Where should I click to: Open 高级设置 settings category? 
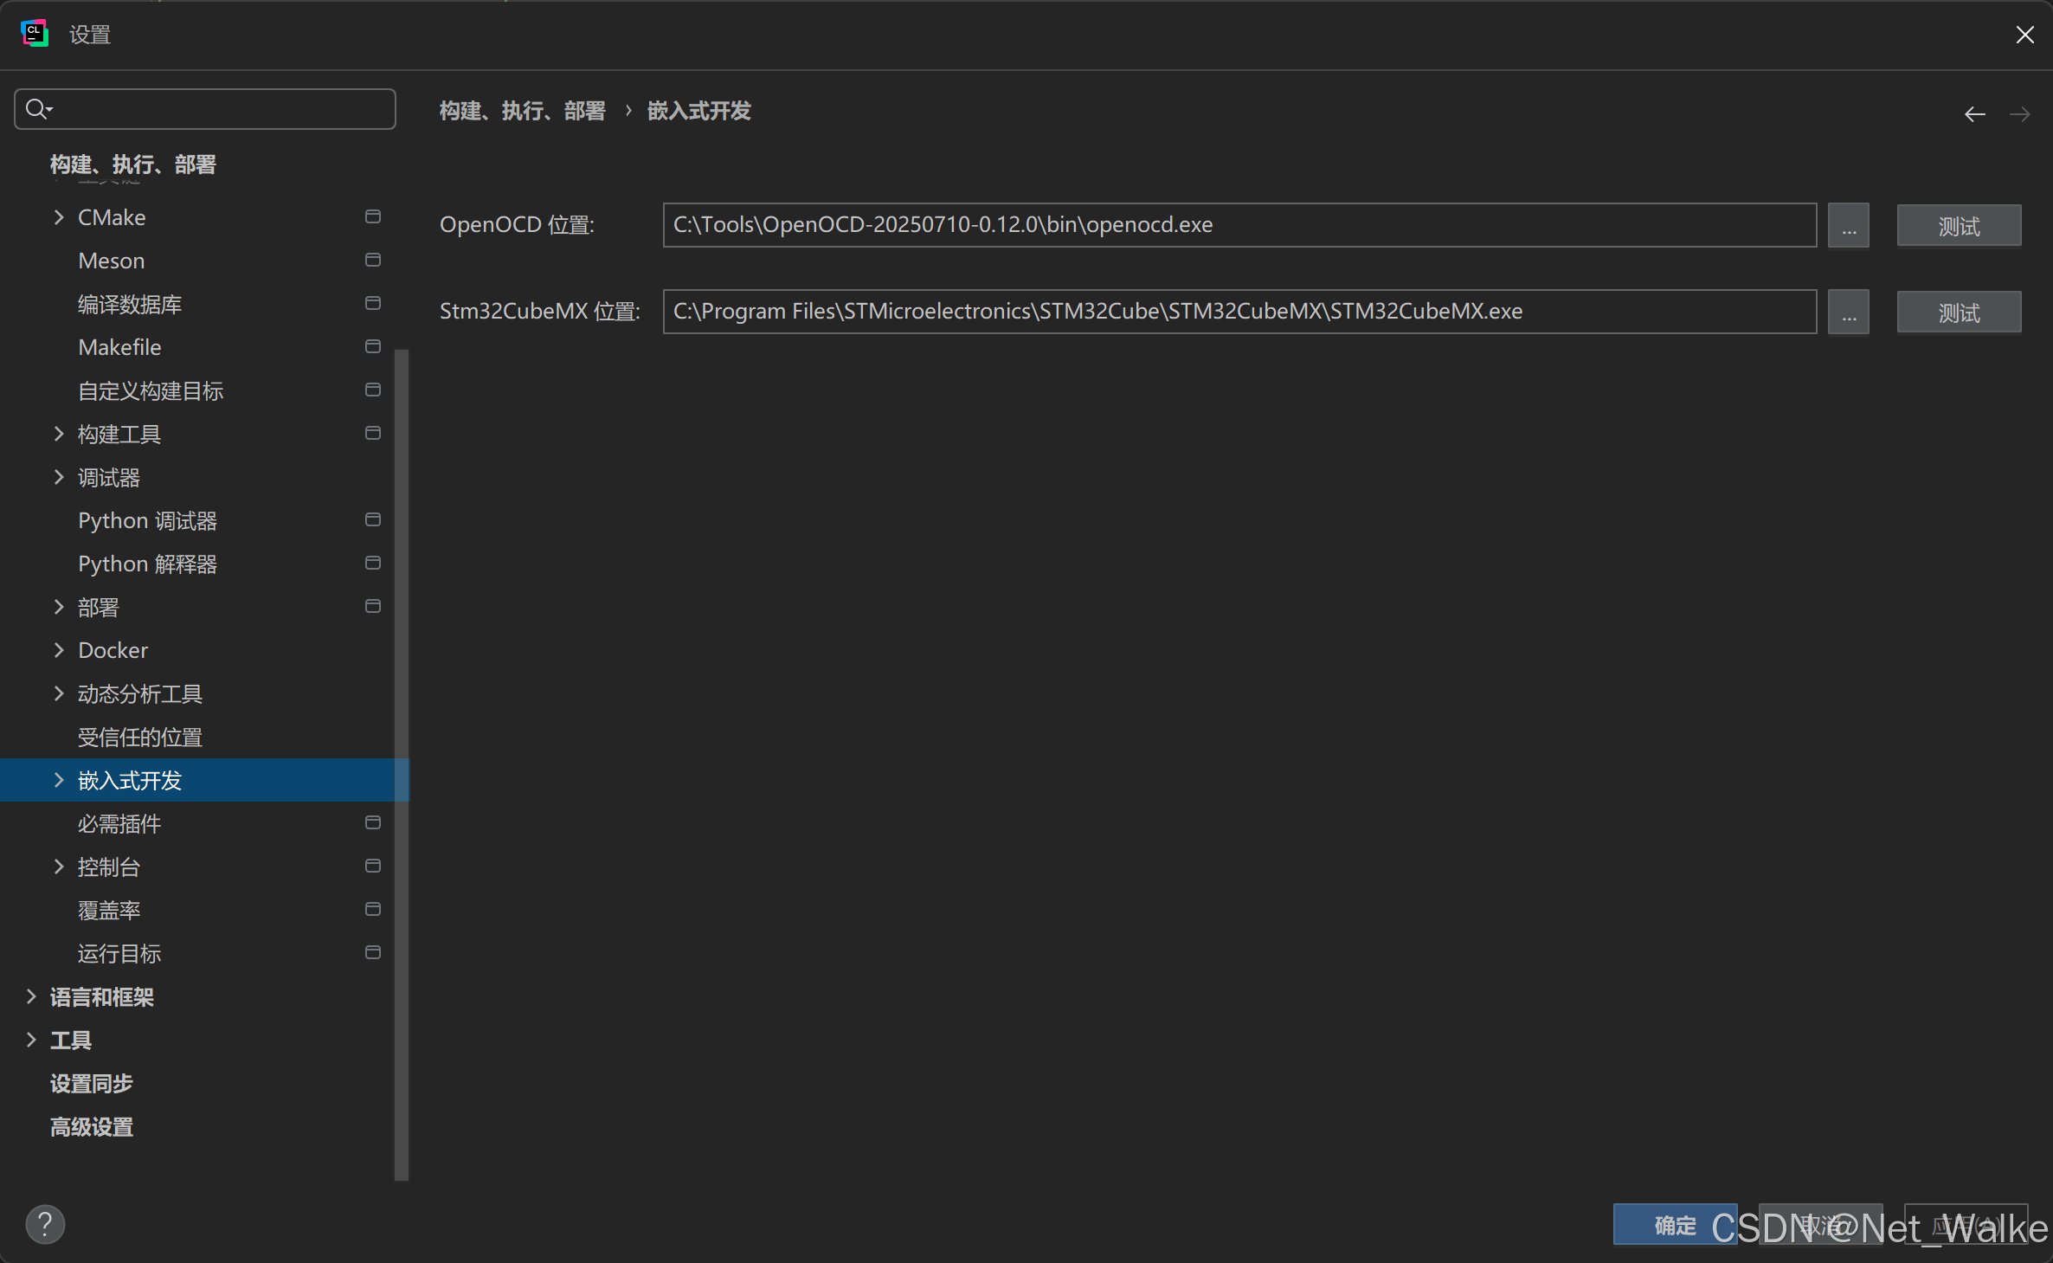tap(92, 1126)
